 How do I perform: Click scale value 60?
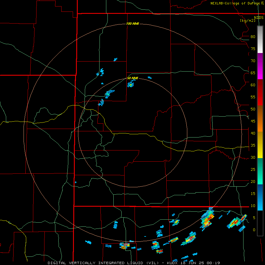point(253,85)
